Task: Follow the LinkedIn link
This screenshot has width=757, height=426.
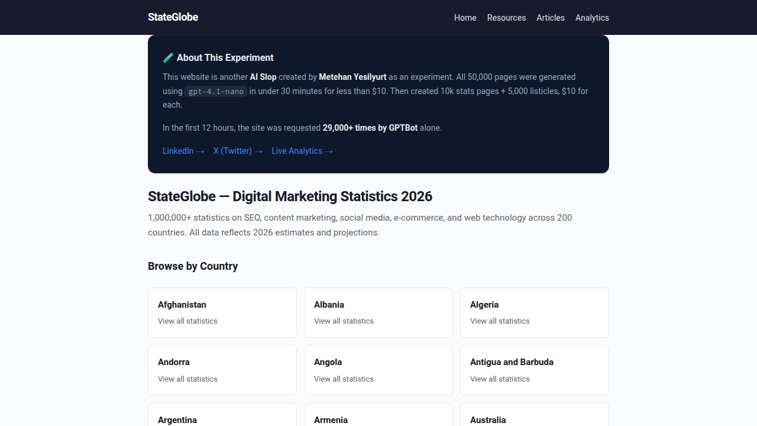Action: click(x=183, y=151)
